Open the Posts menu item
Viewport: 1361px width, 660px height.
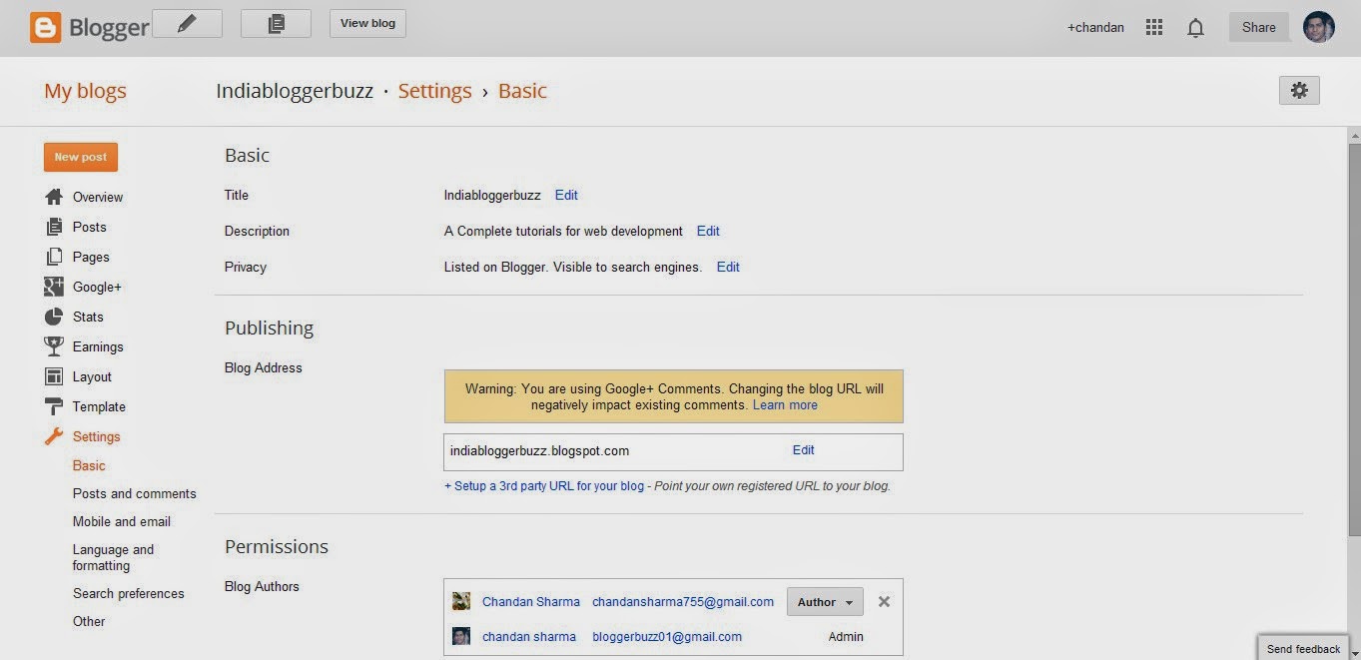[x=89, y=227]
